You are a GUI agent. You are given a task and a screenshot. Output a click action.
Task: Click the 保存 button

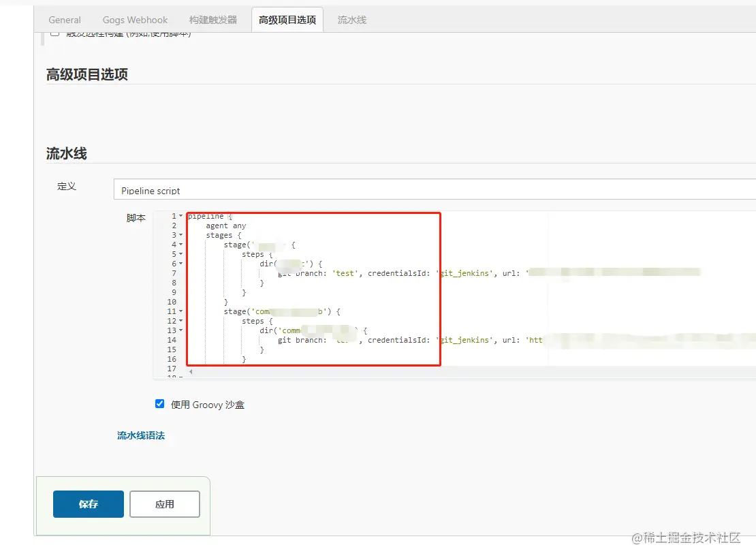pyautogui.click(x=89, y=504)
